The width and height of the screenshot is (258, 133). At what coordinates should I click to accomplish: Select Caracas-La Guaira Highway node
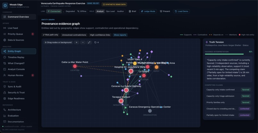click(x=126, y=90)
